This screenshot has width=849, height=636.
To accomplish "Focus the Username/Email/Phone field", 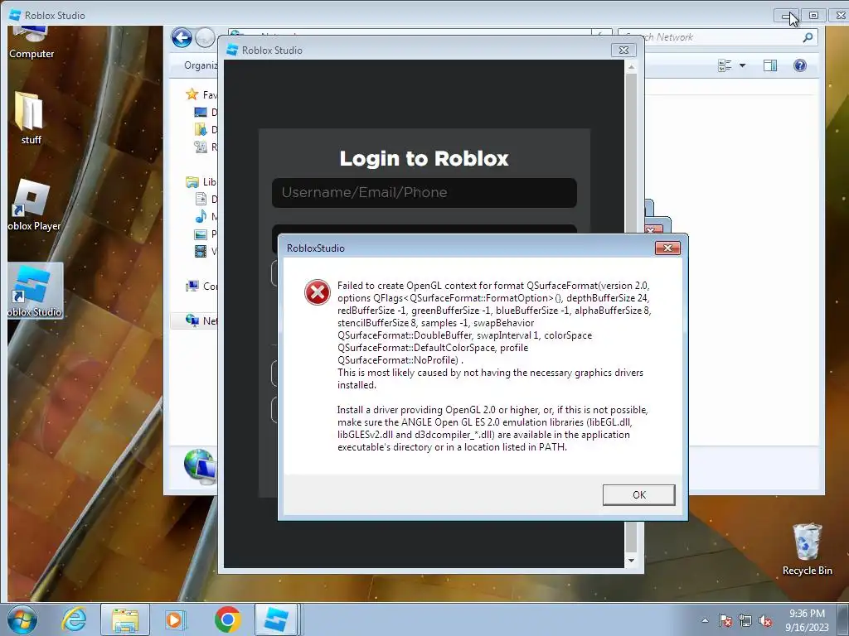I will pos(424,192).
